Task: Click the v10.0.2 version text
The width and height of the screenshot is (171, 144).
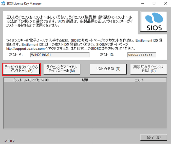Action: (9, 141)
